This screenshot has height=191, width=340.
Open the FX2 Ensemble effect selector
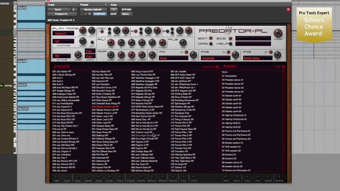click(215, 58)
